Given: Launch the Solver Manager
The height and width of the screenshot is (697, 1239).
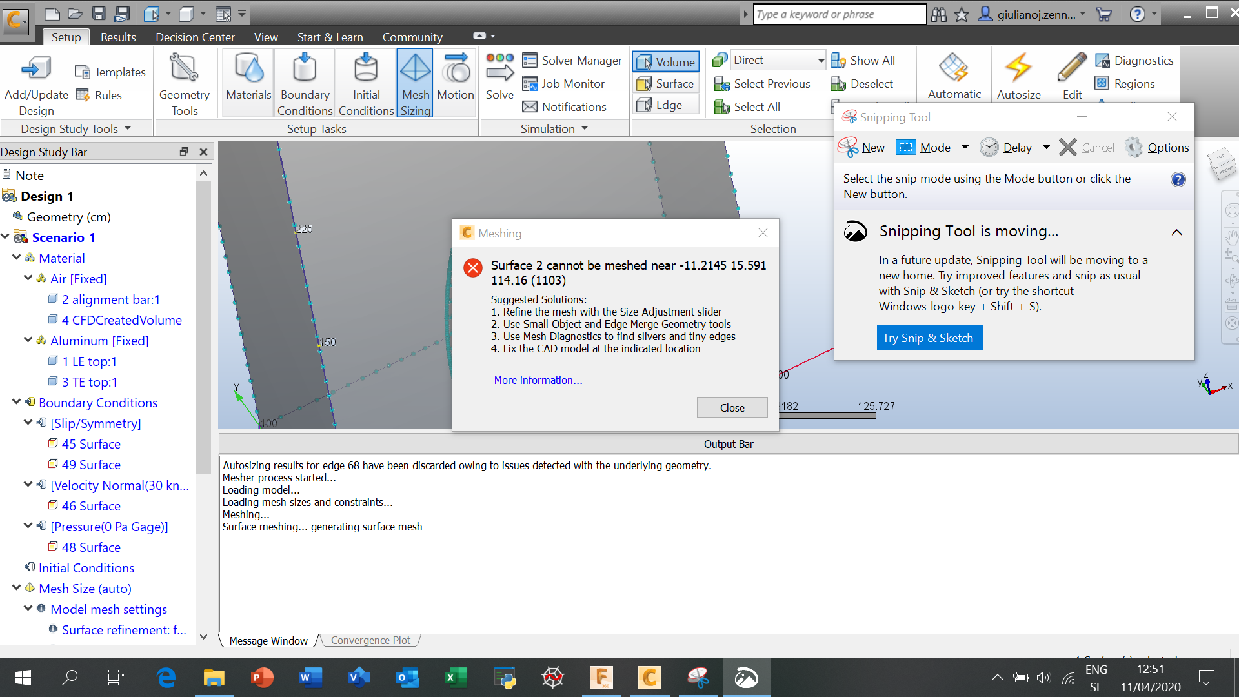Looking at the screenshot, I should coord(572,60).
